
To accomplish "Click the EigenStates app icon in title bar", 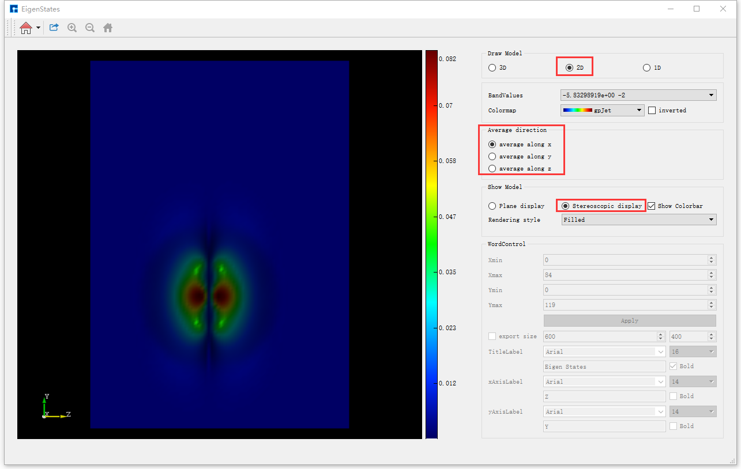I will point(14,9).
